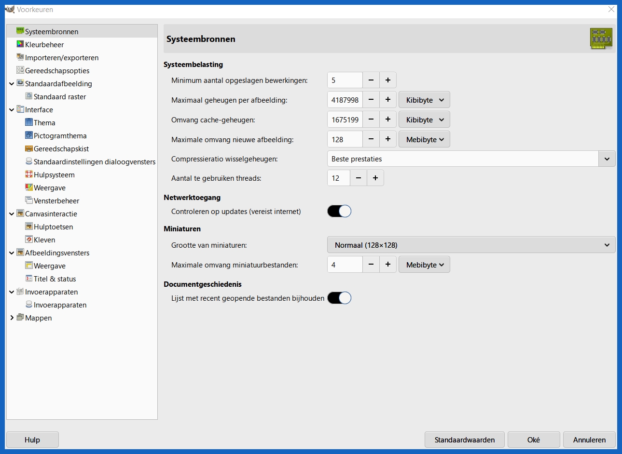
Task: Collapse the Canvasinteractie tree node
Action: [x=12, y=214]
